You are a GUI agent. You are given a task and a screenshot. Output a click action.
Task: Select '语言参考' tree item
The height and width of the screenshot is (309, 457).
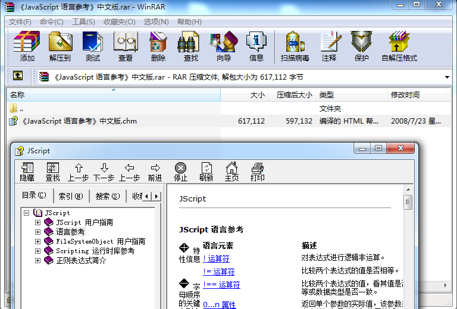point(70,232)
